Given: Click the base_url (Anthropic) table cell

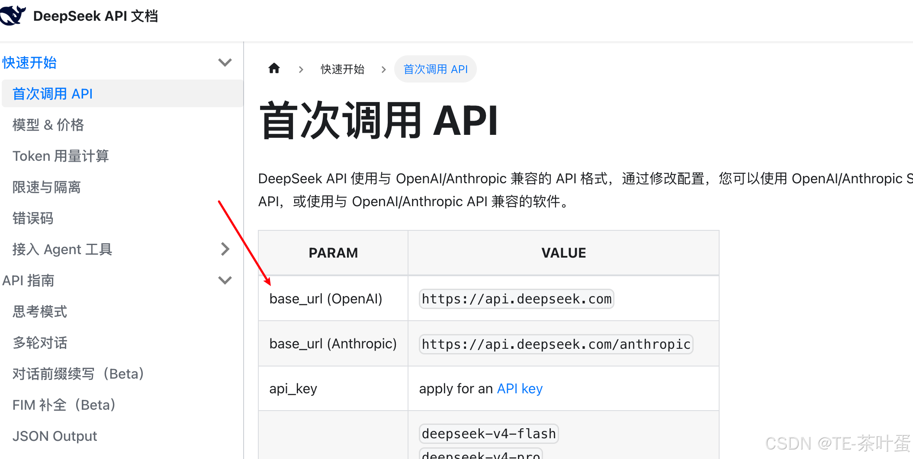Looking at the screenshot, I should click(x=333, y=344).
